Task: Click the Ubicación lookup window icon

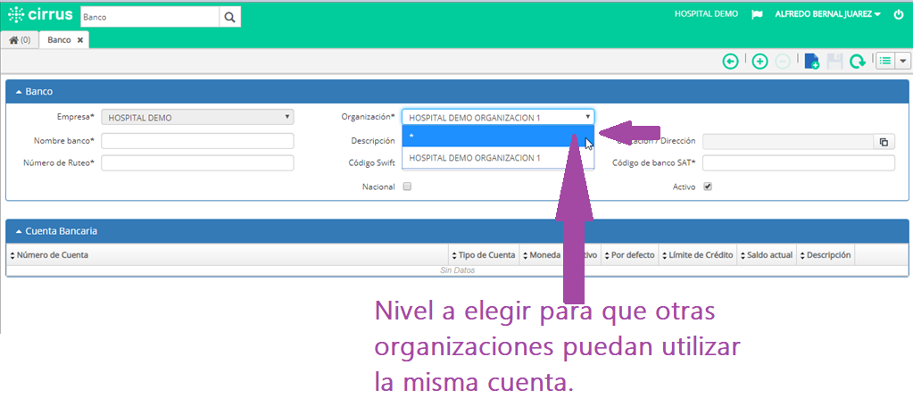Action: point(884,141)
